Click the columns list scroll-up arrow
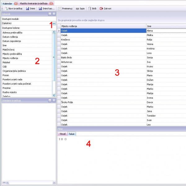This screenshot has height=186, width=186. point(54,32)
